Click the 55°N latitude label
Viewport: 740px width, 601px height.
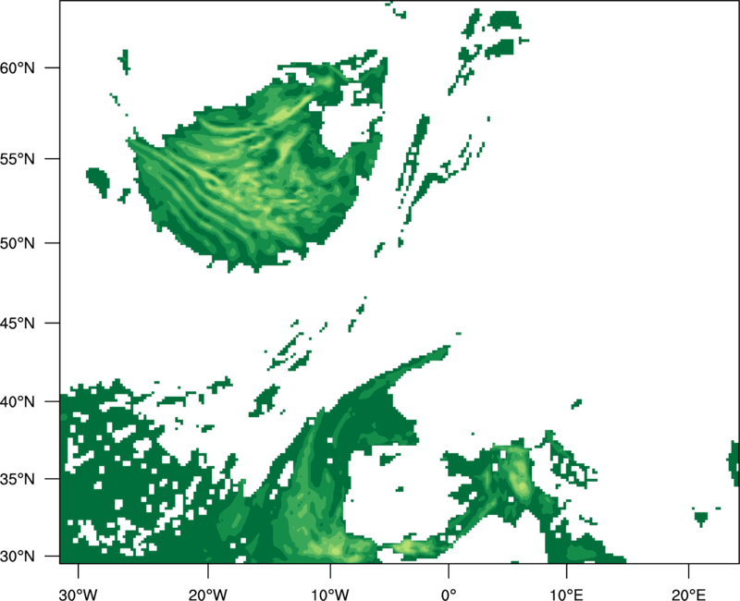tap(18, 159)
